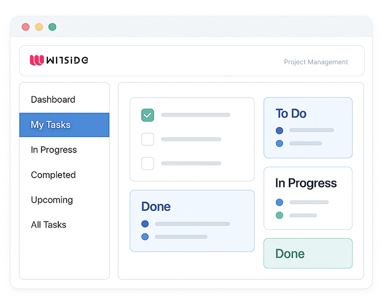This screenshot has width=386, height=300.
Task: Open All Tasks in sidebar
Action: coord(49,225)
